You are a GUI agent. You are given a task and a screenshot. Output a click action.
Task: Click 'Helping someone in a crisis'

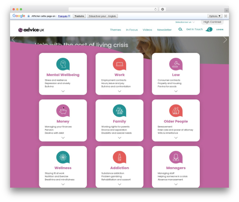click(173, 176)
